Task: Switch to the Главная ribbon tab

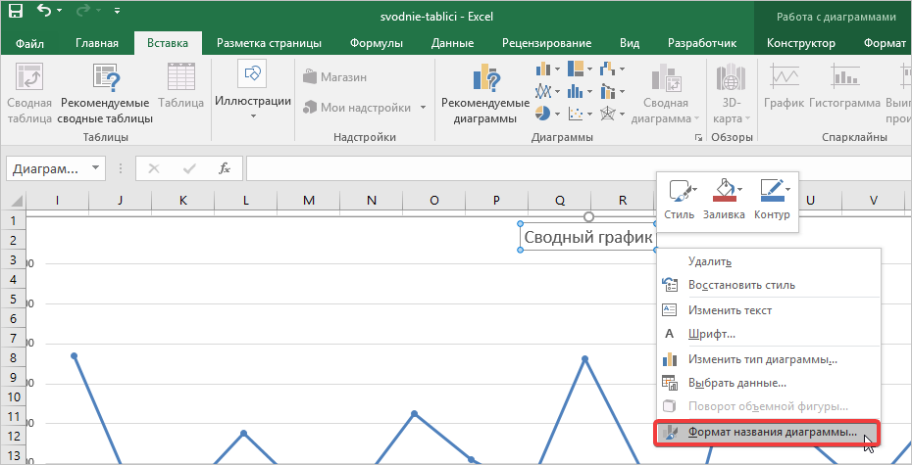Action: [97, 43]
